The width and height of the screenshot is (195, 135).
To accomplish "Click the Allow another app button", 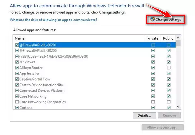I will (162, 128).
